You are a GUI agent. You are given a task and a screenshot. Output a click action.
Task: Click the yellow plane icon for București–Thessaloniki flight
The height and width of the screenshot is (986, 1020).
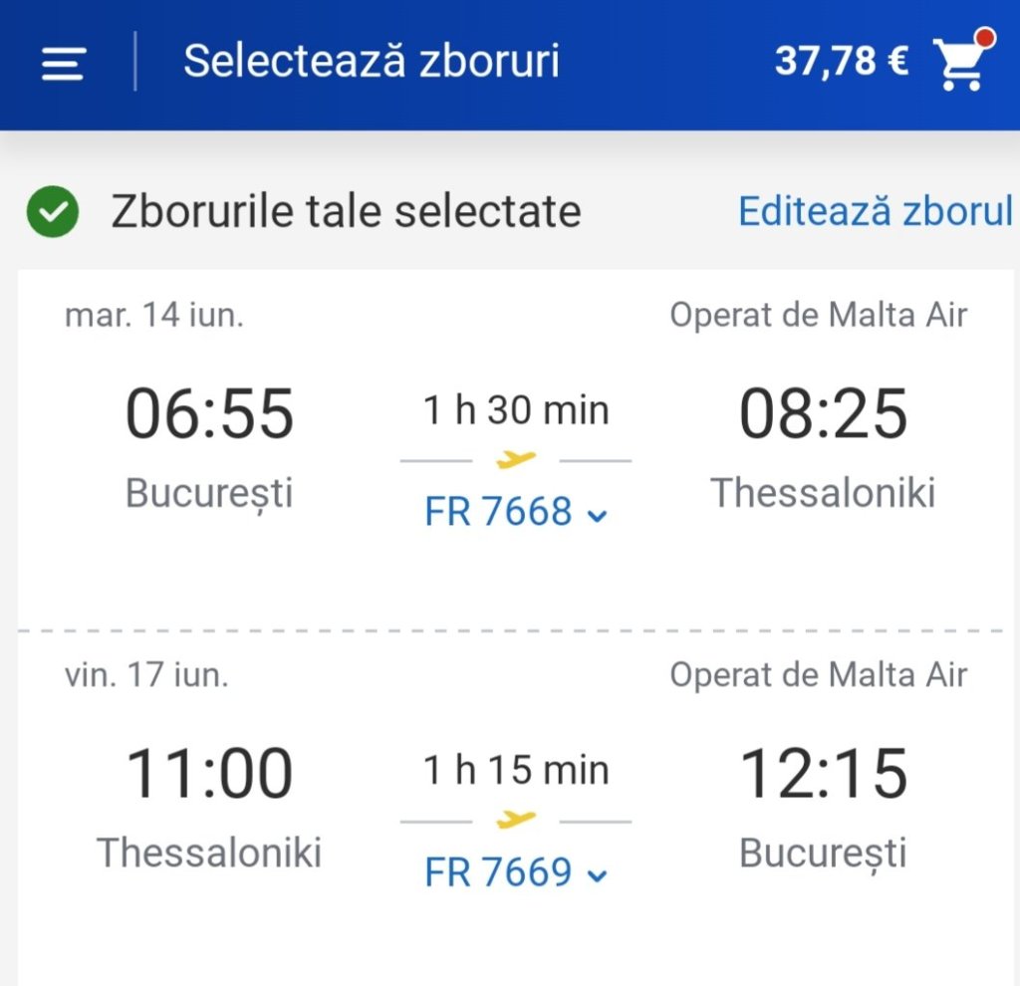(x=516, y=459)
